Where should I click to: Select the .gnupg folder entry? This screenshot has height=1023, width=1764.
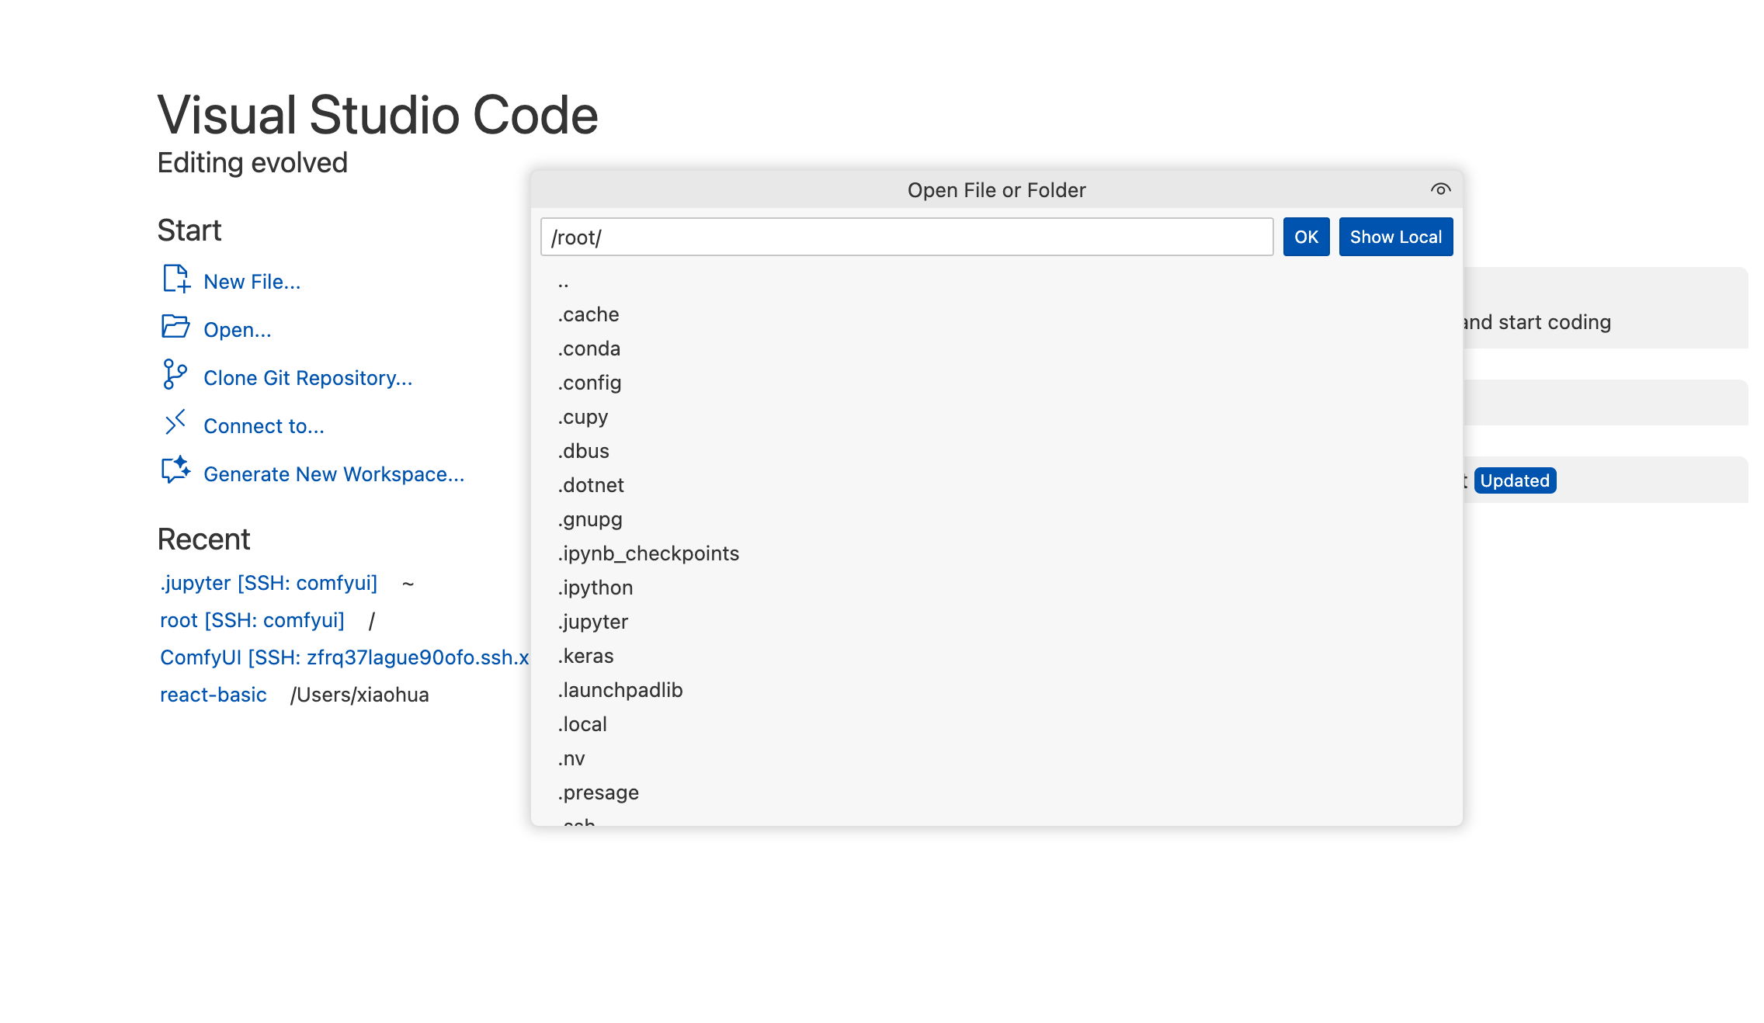996,519
